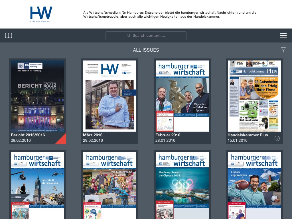Screen dimensions: 292x219
Task: Click the HW Hamburger Wirtschaft logo
Action: point(41,14)
